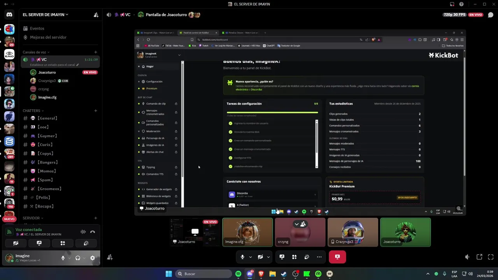This screenshot has height=280, width=498.
Task: Open more options ellipsis in call bar
Action: click(x=319, y=257)
